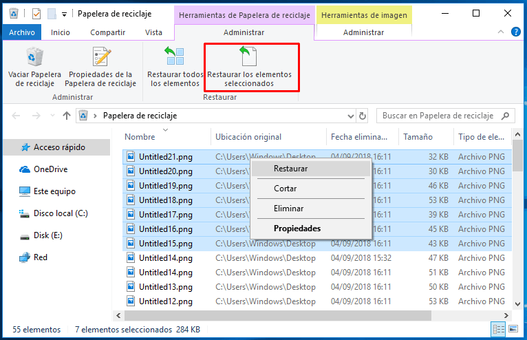Click Propiedades in the context menu

(x=297, y=228)
